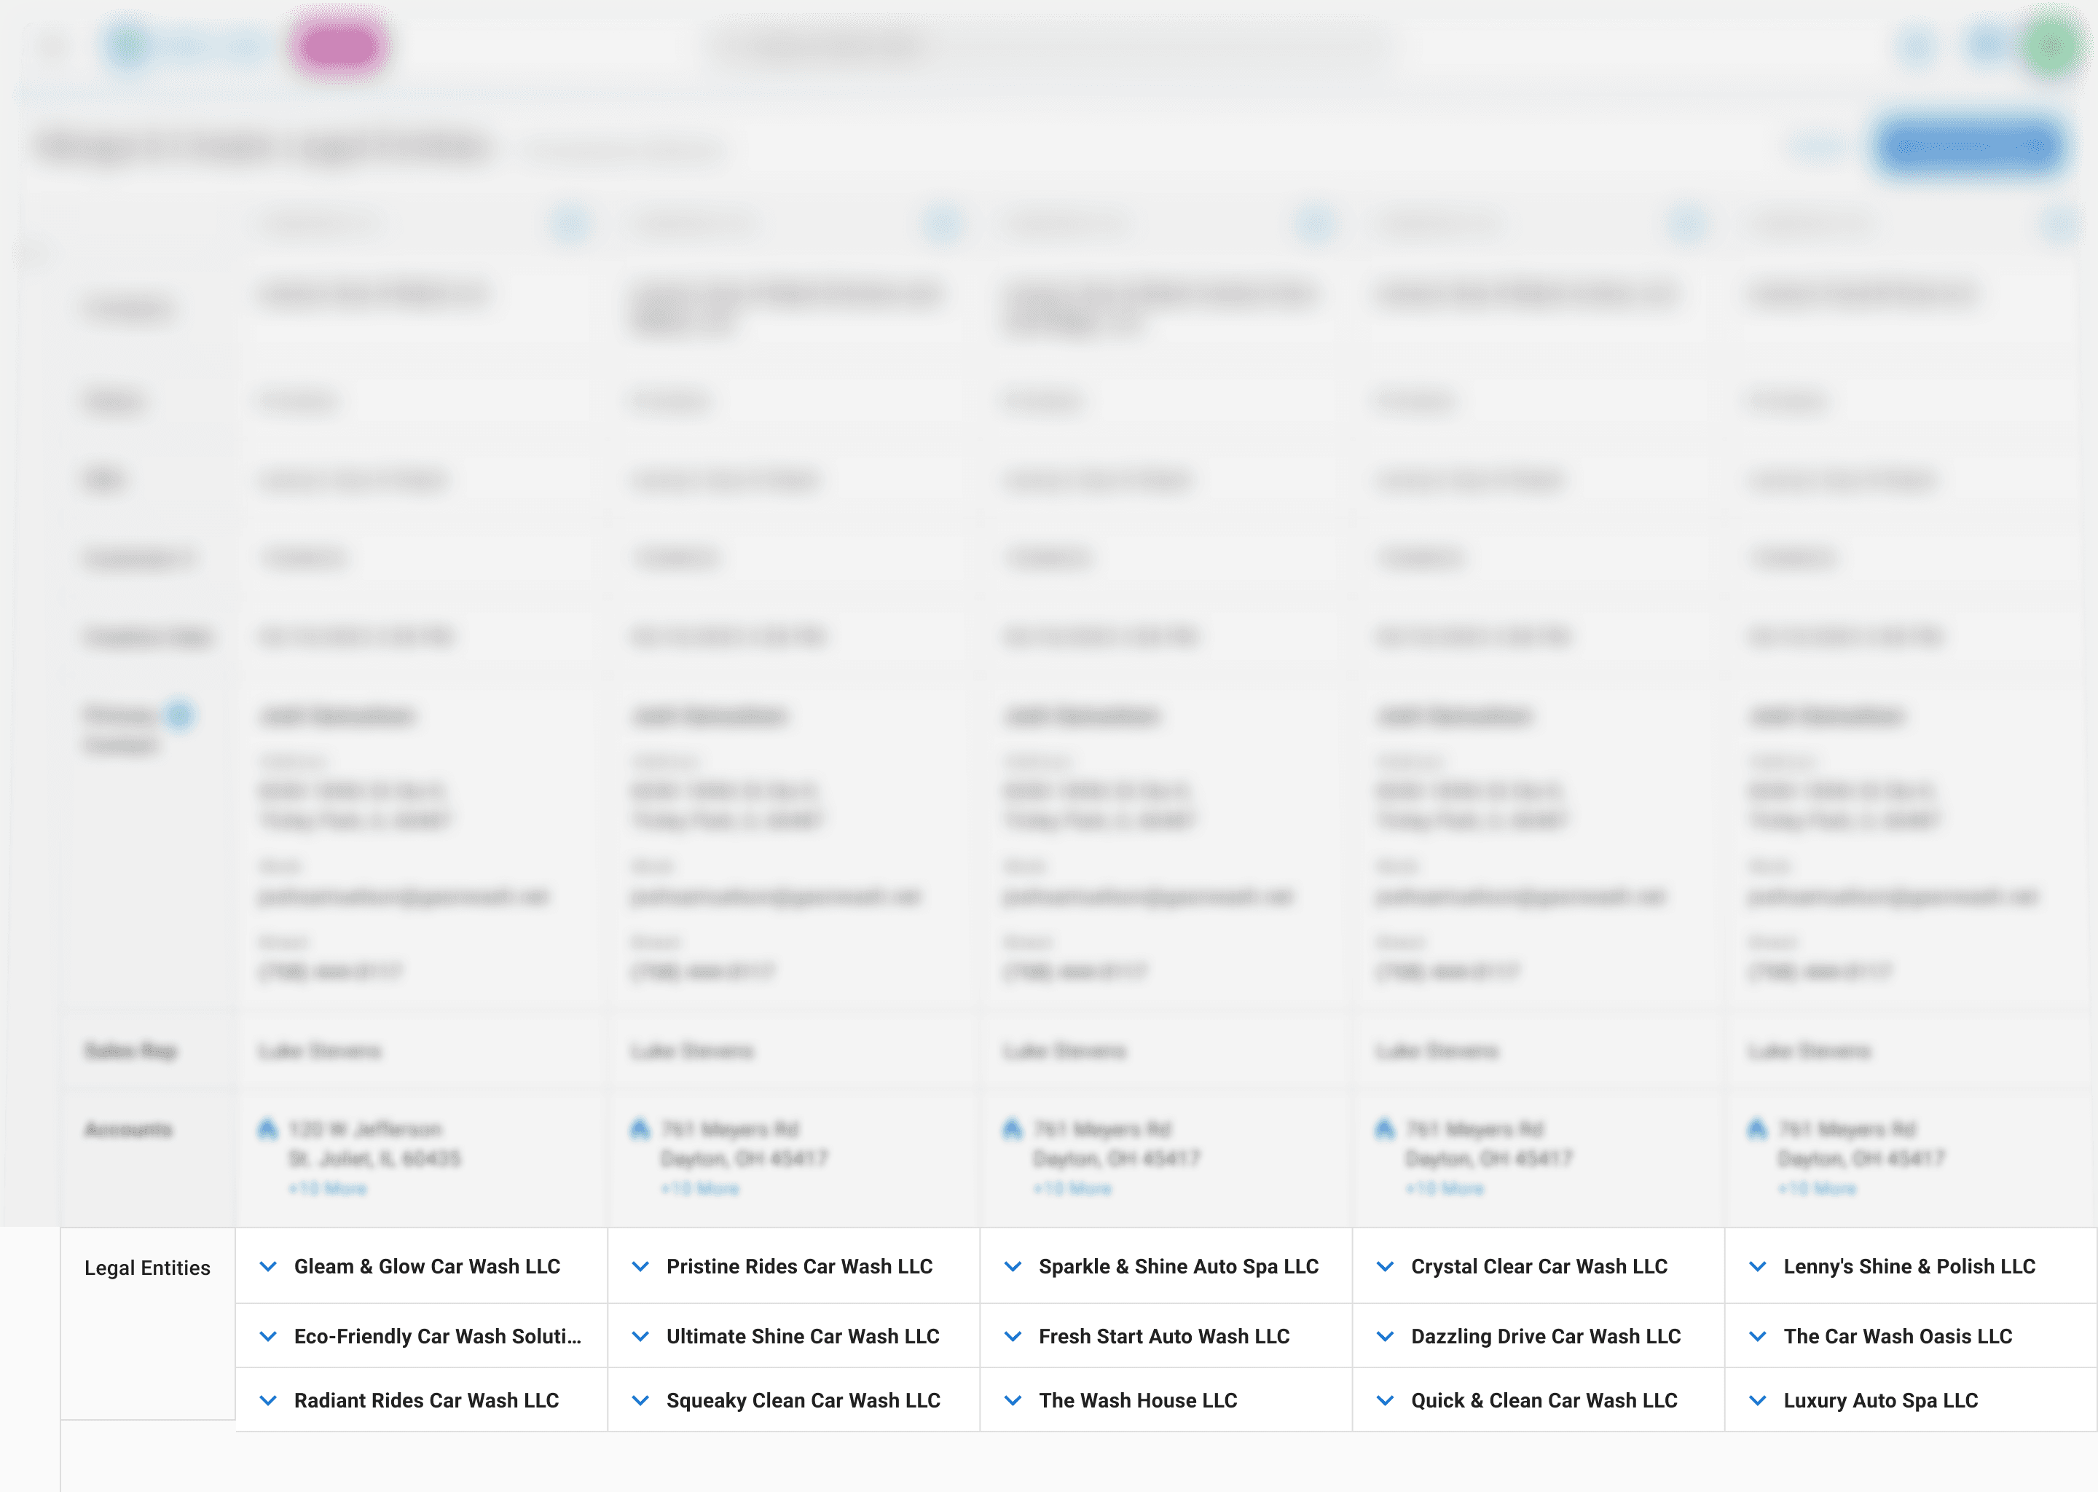Viewport: 2098px width, 1492px height.
Task: Click +10 More under 120 W Jefferson
Action: pos(328,1189)
